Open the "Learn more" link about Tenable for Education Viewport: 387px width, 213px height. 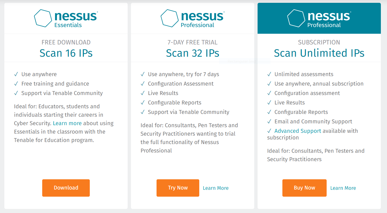tap(67, 123)
